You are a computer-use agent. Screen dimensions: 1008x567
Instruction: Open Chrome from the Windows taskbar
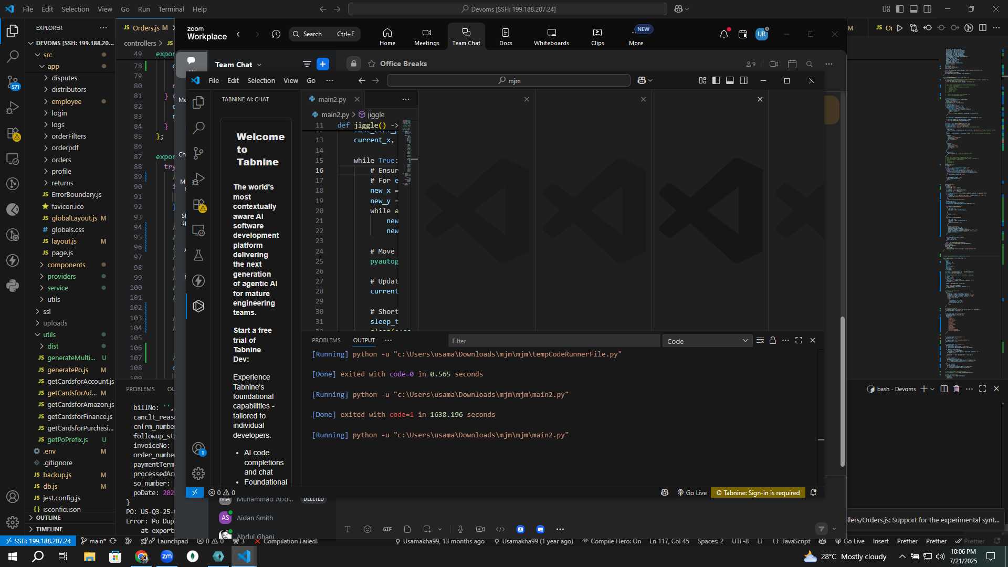[141, 556]
